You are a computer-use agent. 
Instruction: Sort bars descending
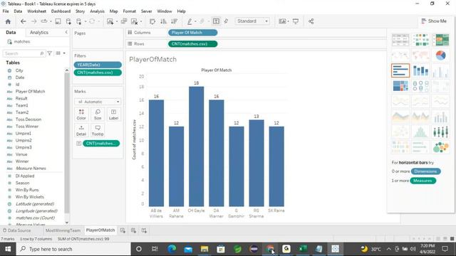tap(174, 21)
